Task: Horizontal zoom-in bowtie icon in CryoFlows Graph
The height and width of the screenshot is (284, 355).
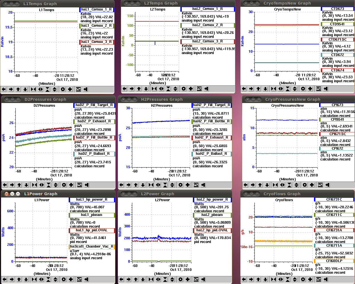Action: point(274,279)
